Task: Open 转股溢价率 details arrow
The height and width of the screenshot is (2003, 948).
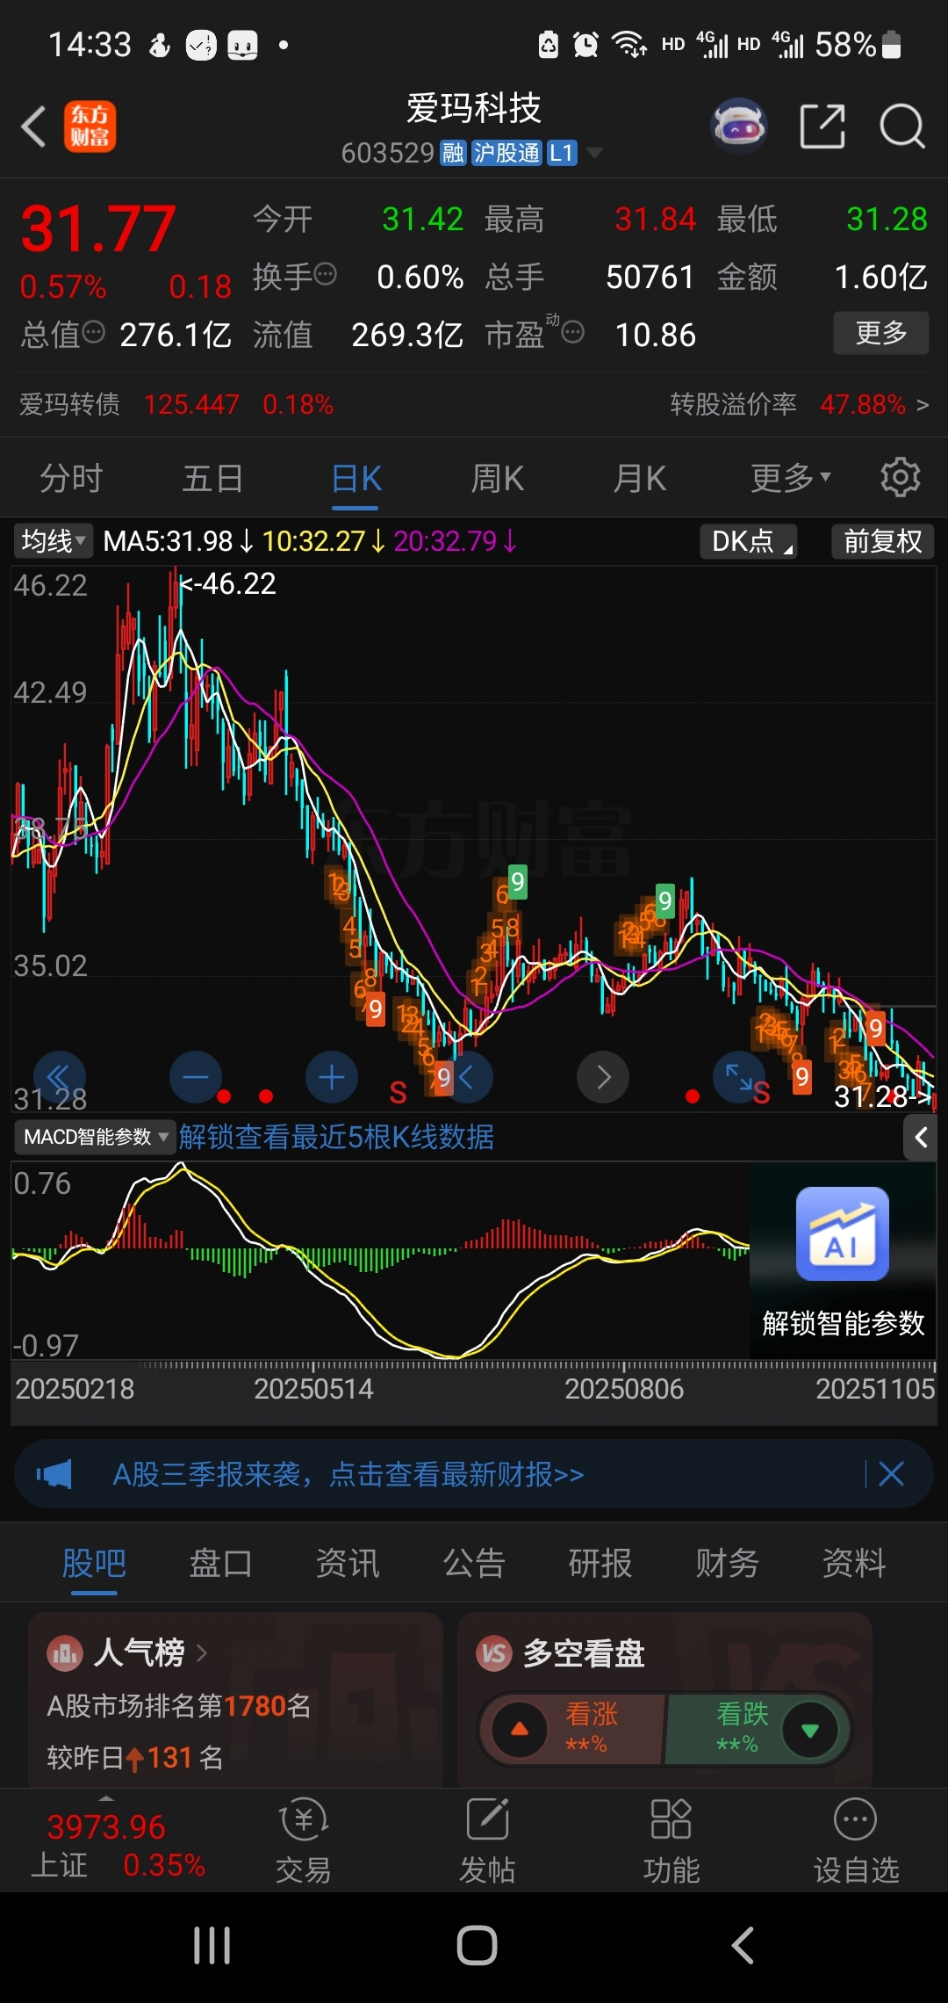Action: click(x=922, y=405)
